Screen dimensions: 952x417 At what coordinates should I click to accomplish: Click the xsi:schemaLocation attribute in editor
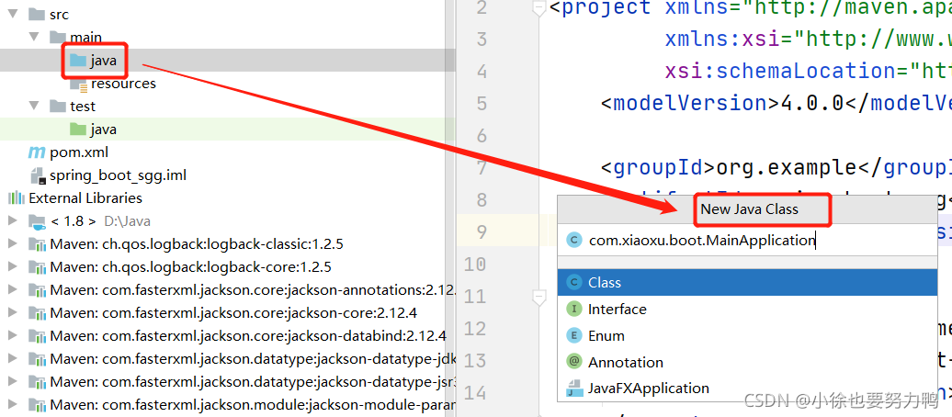[x=808, y=72]
